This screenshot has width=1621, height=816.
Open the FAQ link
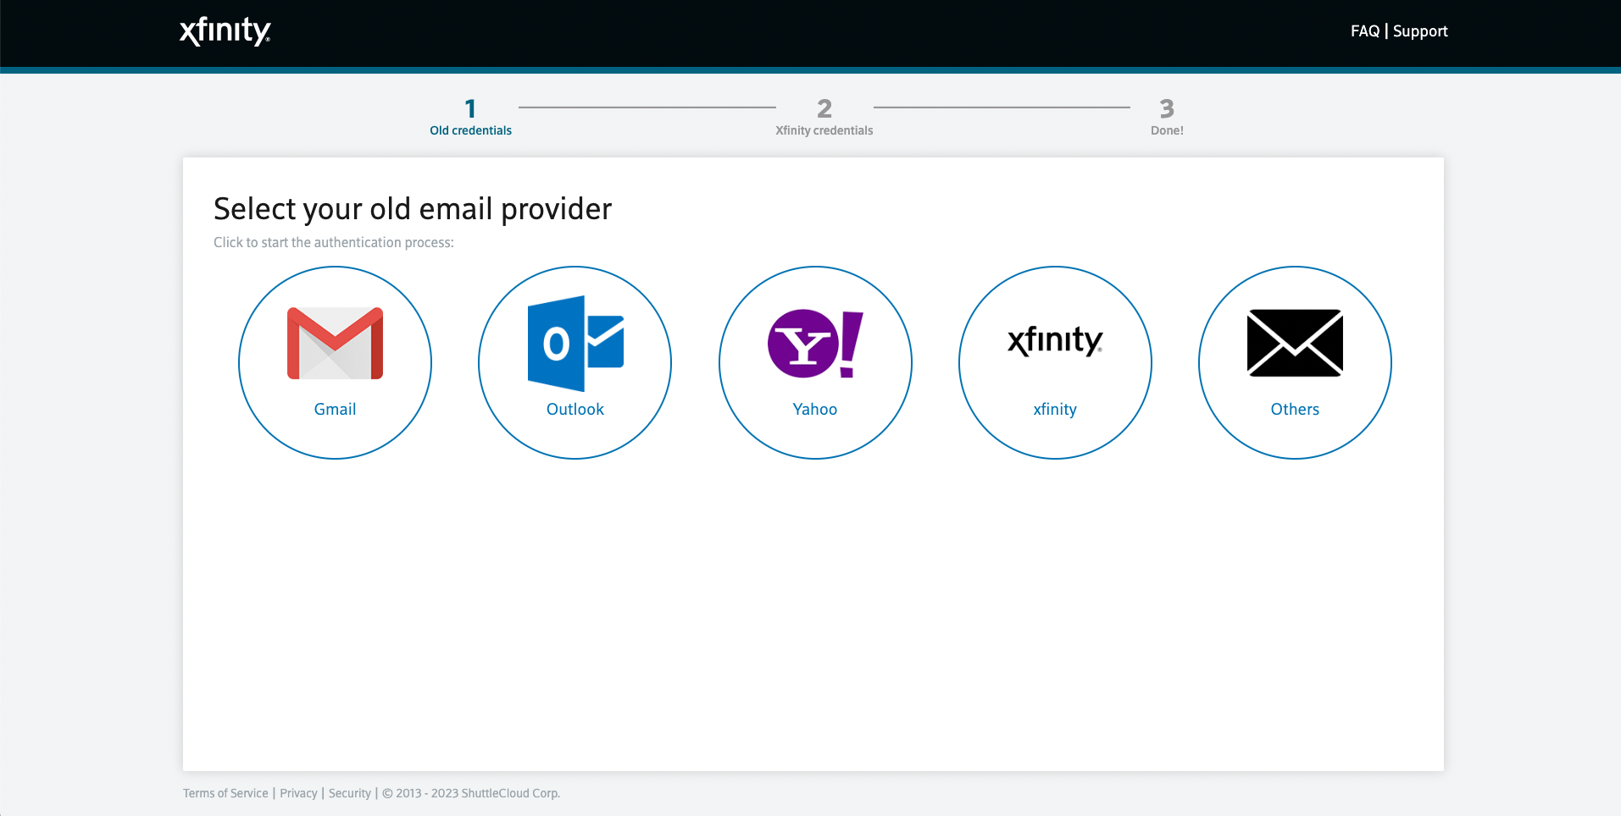pos(1365,31)
